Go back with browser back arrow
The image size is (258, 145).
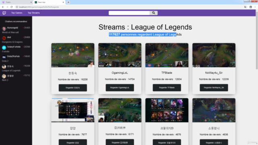pyautogui.click(x=3, y=7)
